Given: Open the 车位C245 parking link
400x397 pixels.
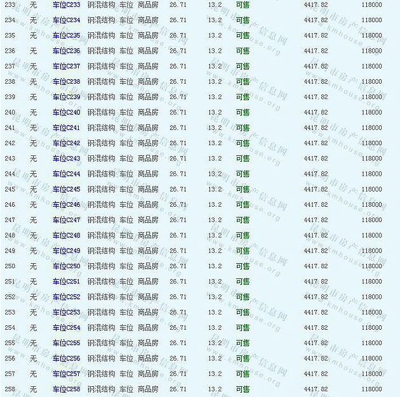Looking at the screenshot, I should tap(66, 190).
